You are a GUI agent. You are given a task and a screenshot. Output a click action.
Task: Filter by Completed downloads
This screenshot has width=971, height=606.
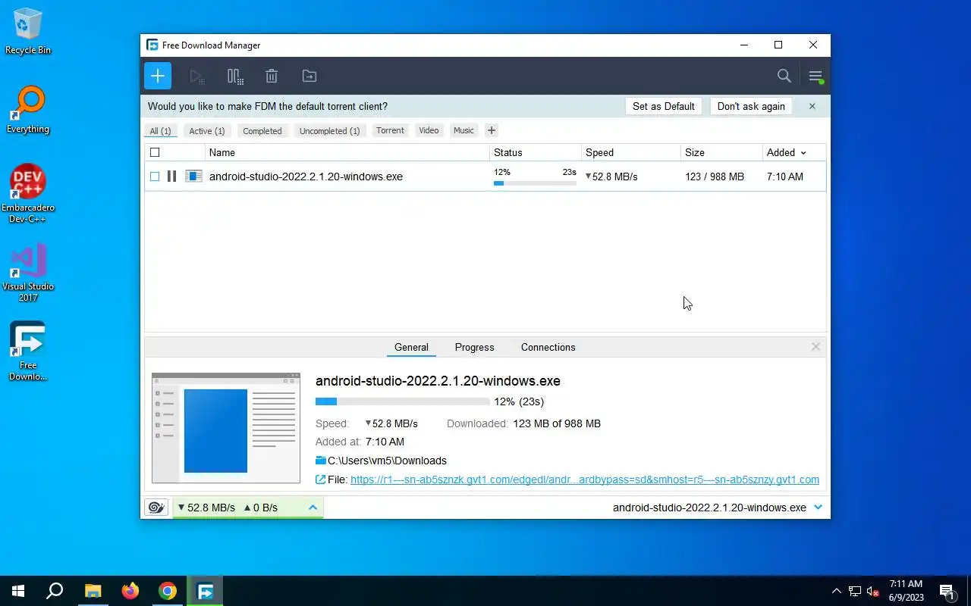262,130
